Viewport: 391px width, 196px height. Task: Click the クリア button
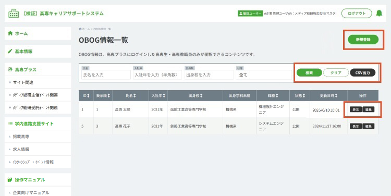coord(336,72)
